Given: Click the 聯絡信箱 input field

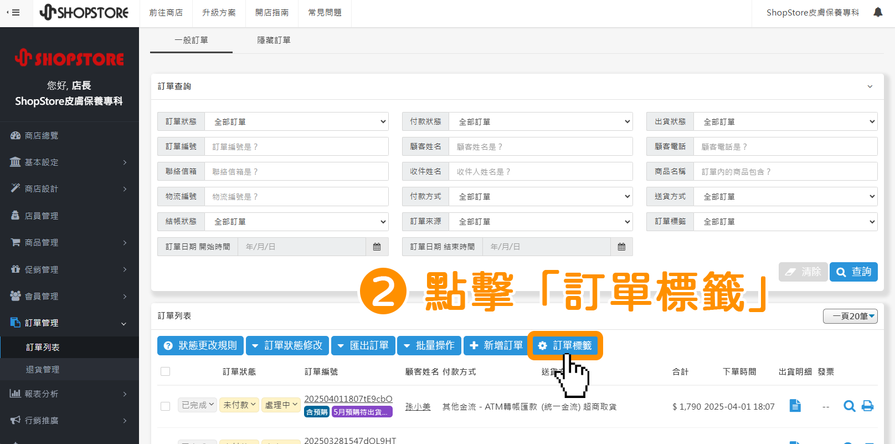Looking at the screenshot, I should click(296, 171).
